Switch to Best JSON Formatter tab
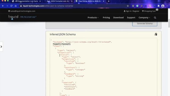Screen dimensions: 170x96 click(x=58, y=1)
